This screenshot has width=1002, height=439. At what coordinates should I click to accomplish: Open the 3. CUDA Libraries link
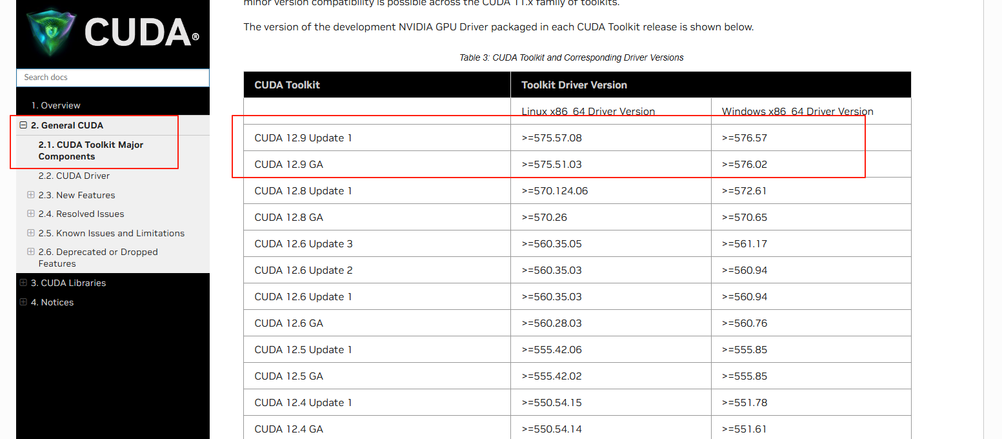tap(68, 283)
